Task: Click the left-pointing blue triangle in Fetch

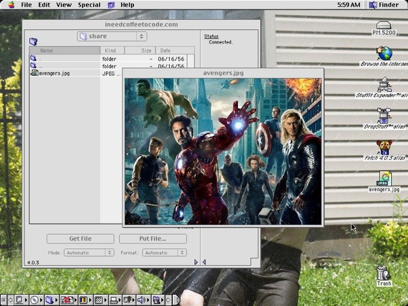Action: coord(204,262)
